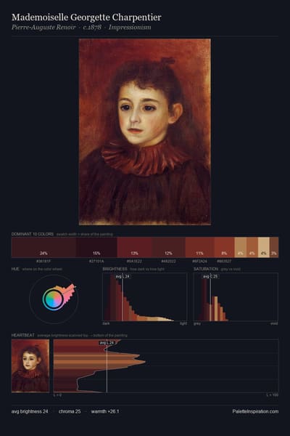Click the Impressionism style label
Viewport: 290px width, 436px height.
130,28
